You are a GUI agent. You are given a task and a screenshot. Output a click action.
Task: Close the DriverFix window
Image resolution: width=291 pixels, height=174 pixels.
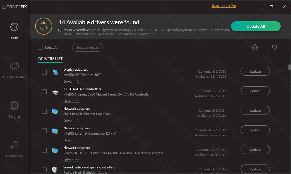[284, 7]
